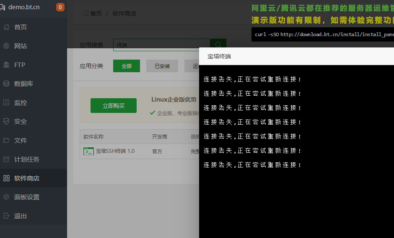Screen dimensions: 394x238
Task: Click the demo.bt.cn server name
Action: 24,7
